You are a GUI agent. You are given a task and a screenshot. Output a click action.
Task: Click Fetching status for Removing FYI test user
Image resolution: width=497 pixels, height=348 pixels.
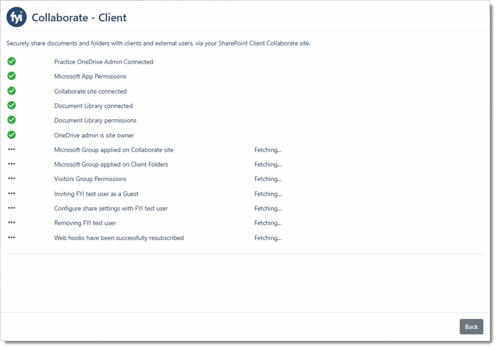(x=268, y=223)
